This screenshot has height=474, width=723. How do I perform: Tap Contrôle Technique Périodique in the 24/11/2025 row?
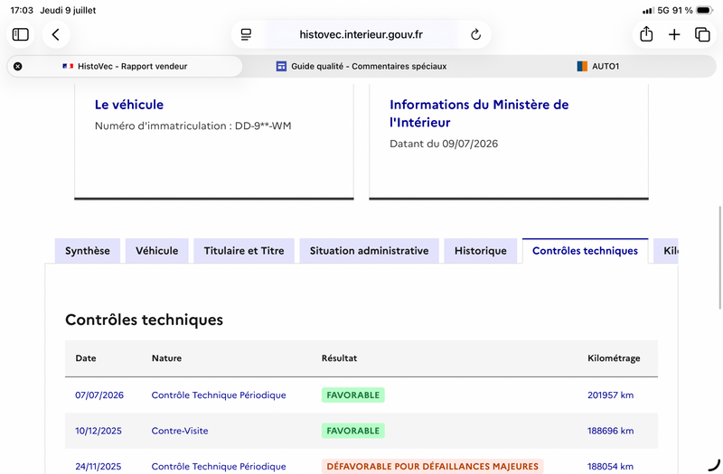coord(219,466)
